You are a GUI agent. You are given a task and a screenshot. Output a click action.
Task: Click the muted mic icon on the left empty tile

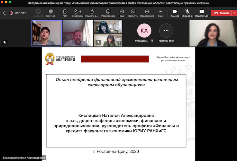tap(5, 42)
